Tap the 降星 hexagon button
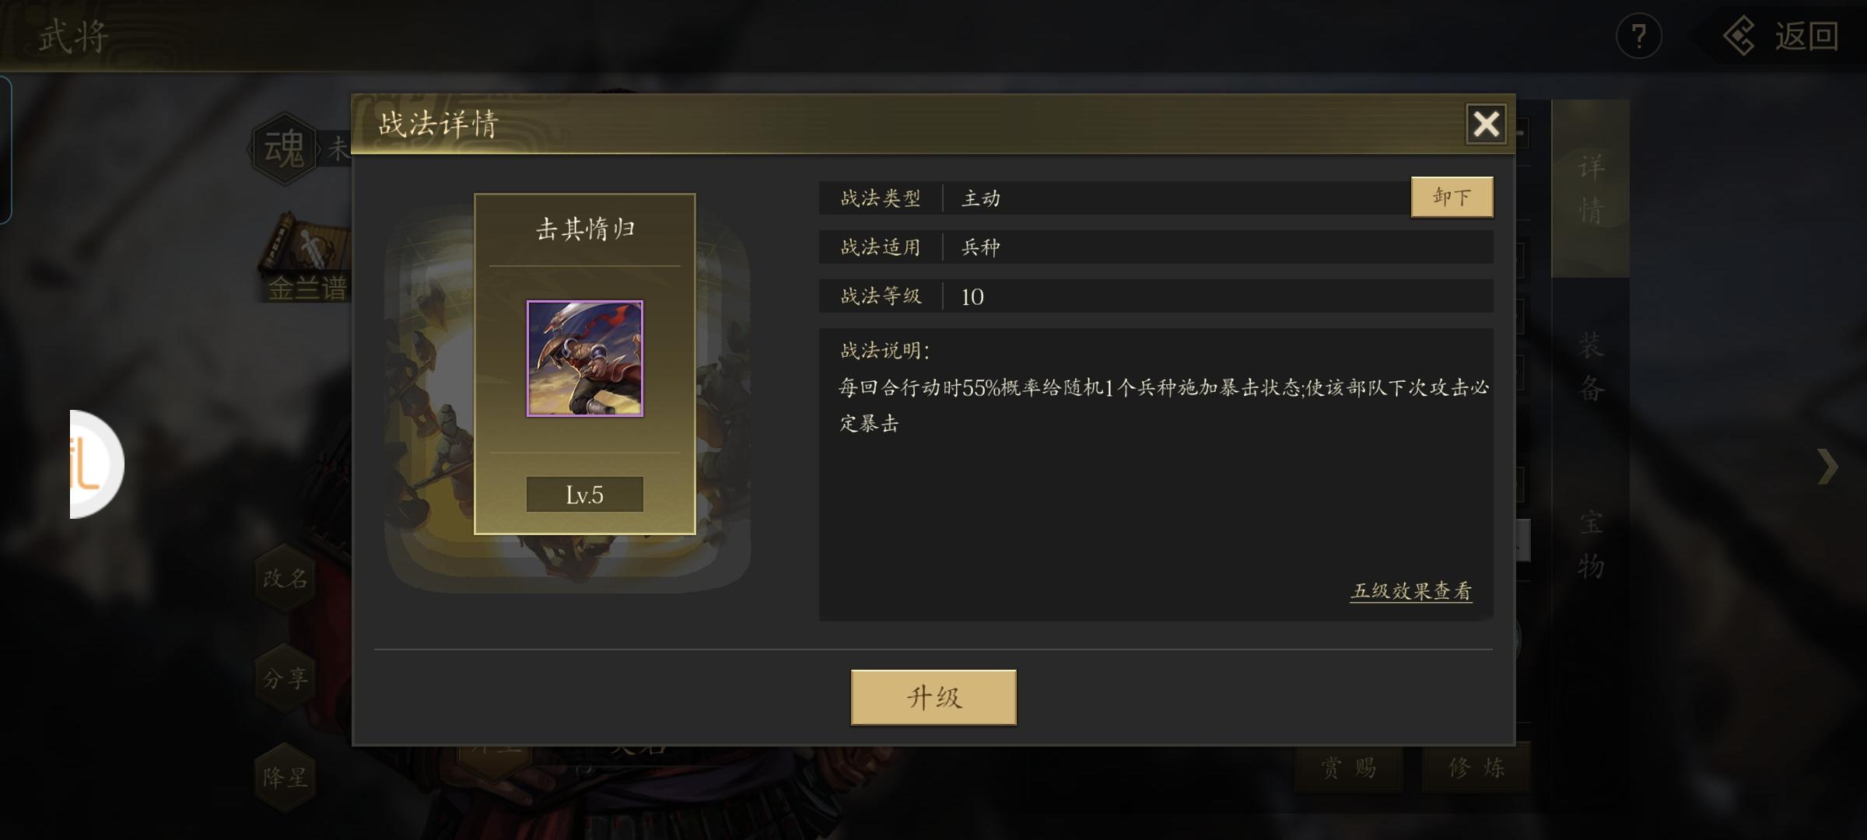 (x=285, y=777)
